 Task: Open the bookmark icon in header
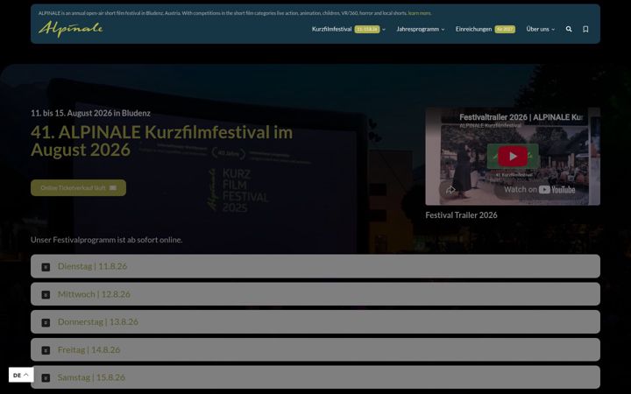click(585, 29)
